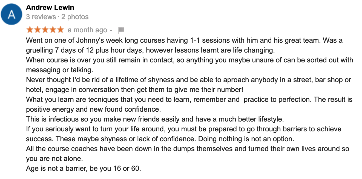Select the second orange rating star
Image resolution: width=362 pixels, height=179 pixels.
pos(38,30)
